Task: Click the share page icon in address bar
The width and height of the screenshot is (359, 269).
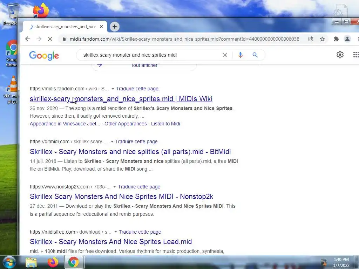Action: (311, 39)
